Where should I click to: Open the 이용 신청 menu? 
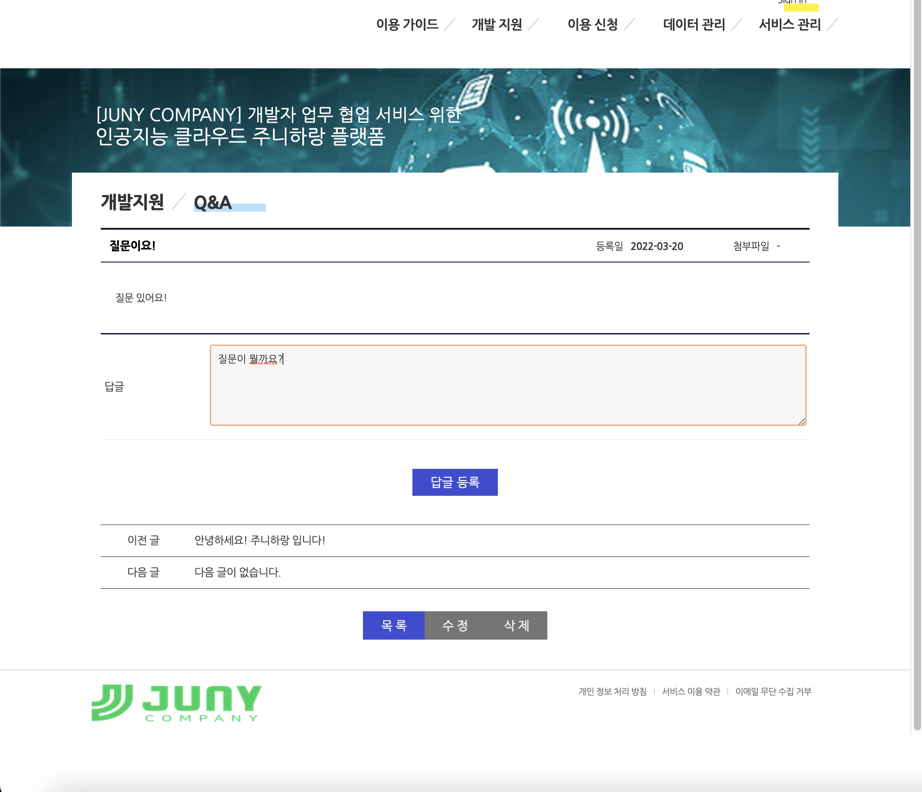tap(592, 24)
